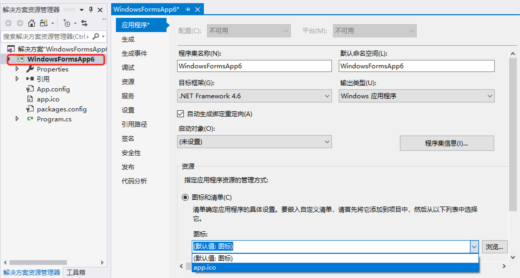Viewport: 520px width, 278px height.
Task: Open the 调试 debug tab
Action: coord(128,68)
